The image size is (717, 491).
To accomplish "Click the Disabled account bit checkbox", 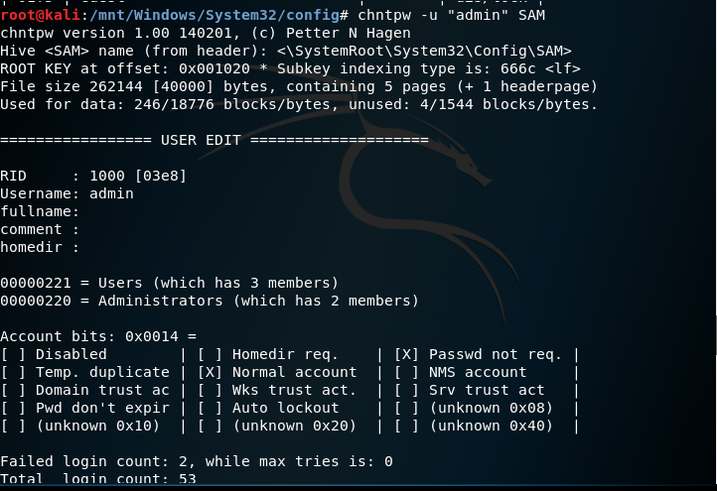I will pos(13,354).
